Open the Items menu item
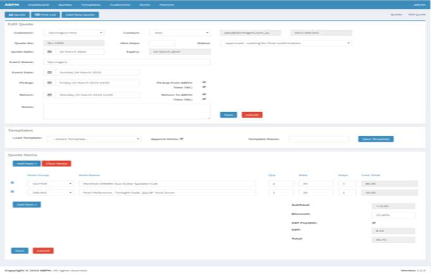 pos(145,5)
